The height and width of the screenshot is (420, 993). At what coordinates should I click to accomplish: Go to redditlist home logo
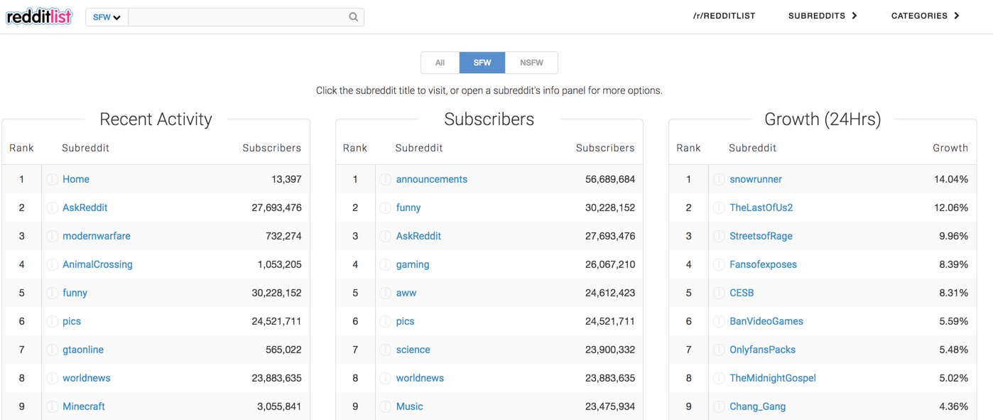pyautogui.click(x=39, y=16)
